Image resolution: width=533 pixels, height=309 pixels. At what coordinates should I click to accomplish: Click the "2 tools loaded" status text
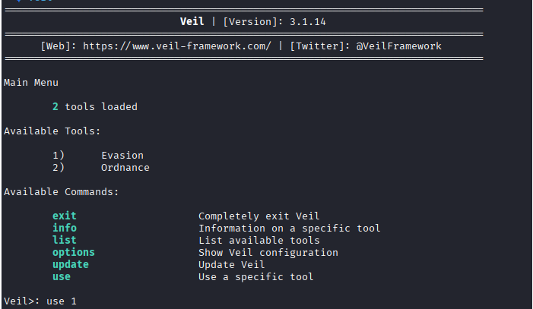[95, 106]
